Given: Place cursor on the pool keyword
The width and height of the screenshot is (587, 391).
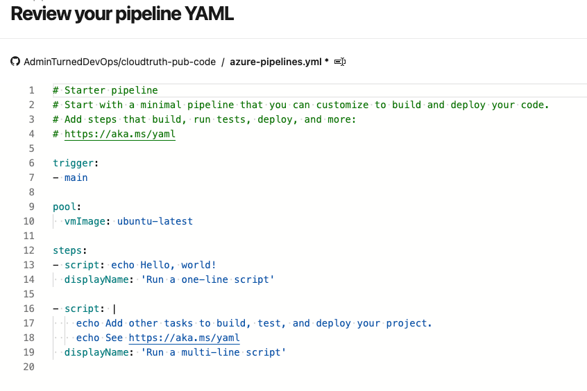Looking at the screenshot, I should [65, 207].
